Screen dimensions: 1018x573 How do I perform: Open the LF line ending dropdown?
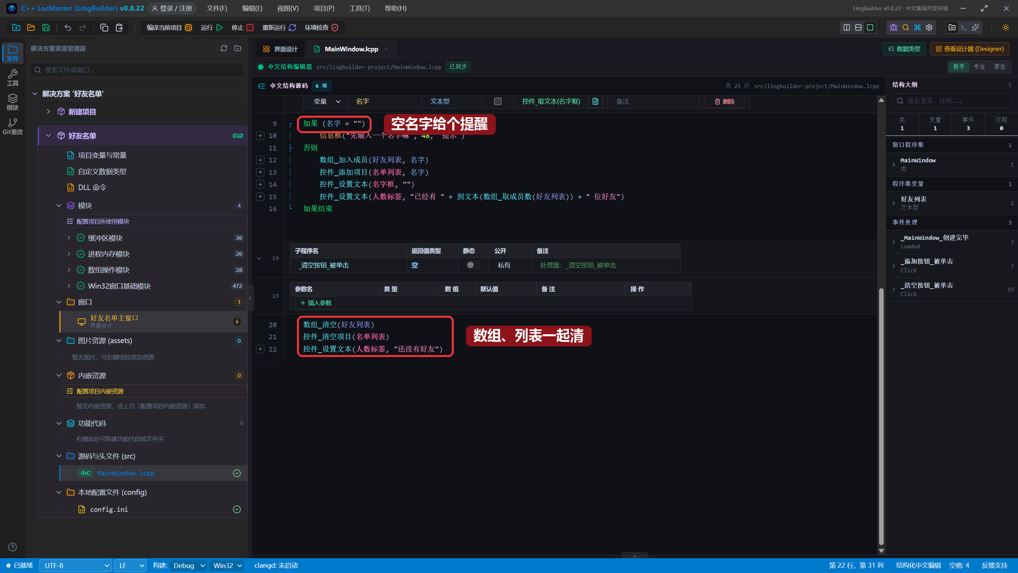click(130, 566)
